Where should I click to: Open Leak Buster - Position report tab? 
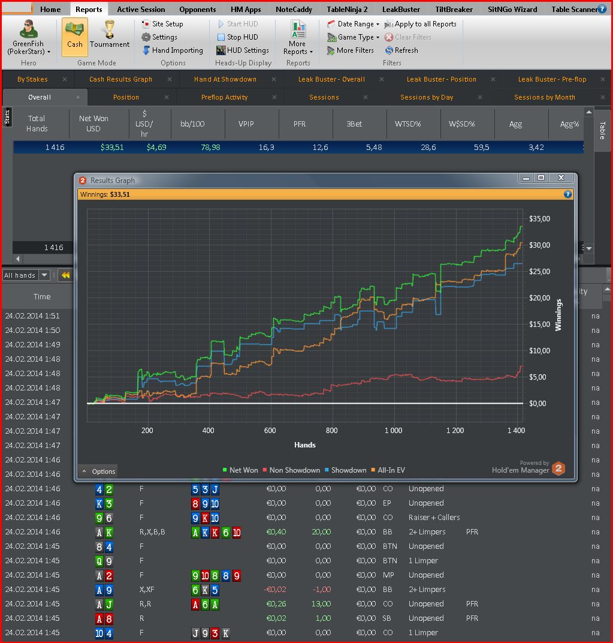(441, 79)
